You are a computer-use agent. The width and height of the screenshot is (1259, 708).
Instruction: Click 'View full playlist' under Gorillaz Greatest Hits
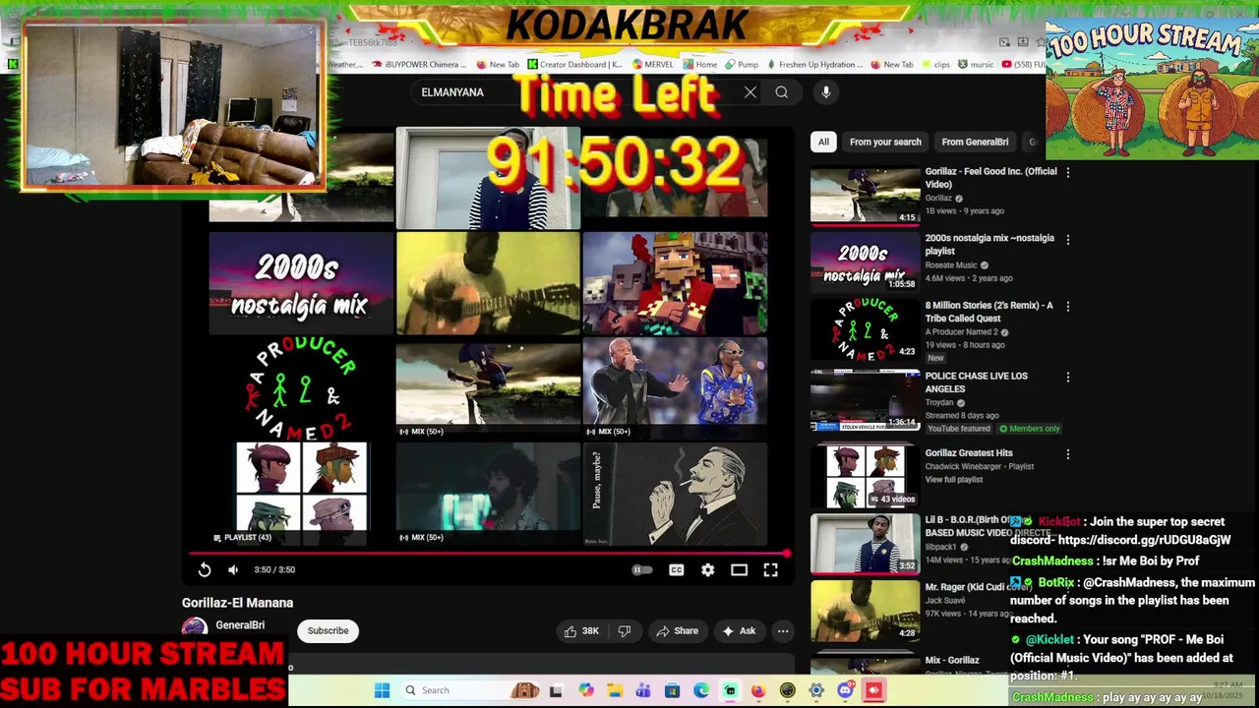tap(954, 480)
